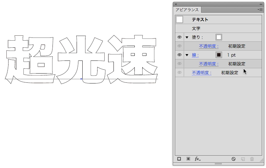Screen dimensions: 266x168
Task: Toggle the eye of the bottom 不透明度 row
Action: click(x=179, y=73)
